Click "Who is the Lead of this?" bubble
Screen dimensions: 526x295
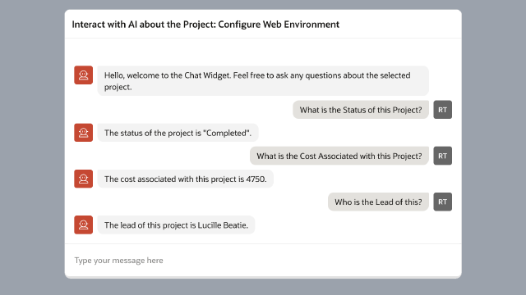[x=378, y=202]
